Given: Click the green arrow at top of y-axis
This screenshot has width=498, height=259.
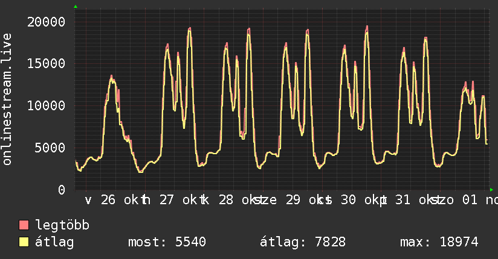Looking at the screenshot, I should pos(76,7).
